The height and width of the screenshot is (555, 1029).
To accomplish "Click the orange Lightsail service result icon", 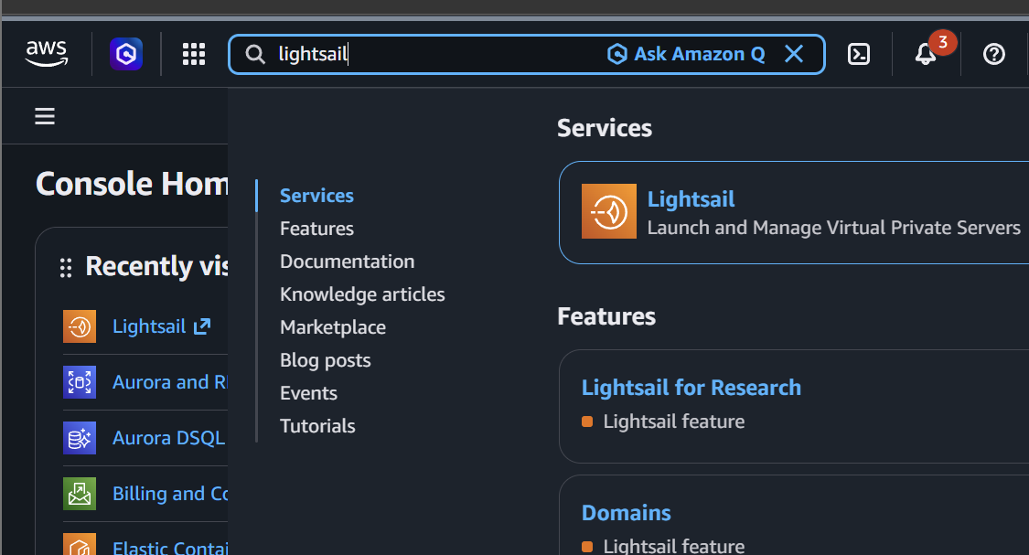I will click(x=608, y=211).
